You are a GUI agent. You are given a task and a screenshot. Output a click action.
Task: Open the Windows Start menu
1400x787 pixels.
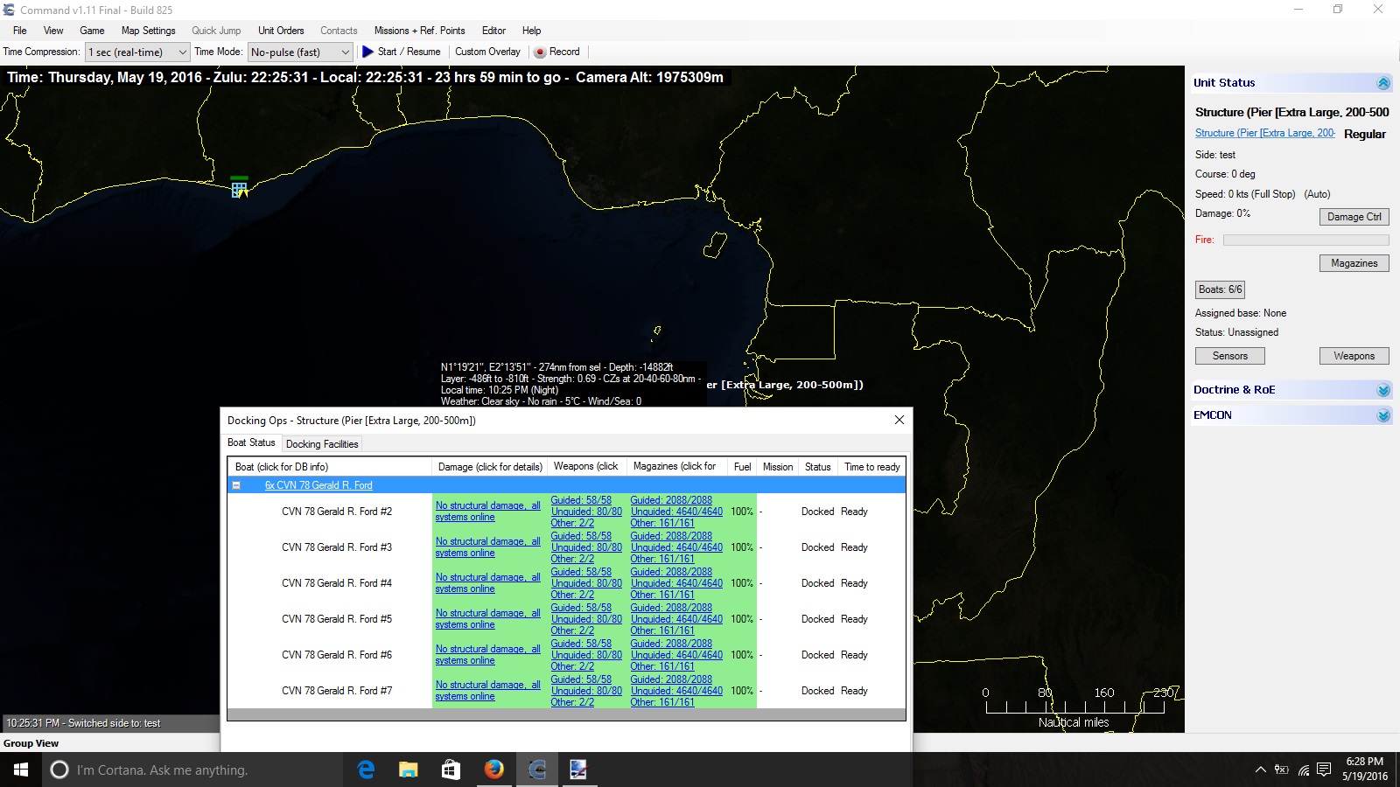click(21, 770)
